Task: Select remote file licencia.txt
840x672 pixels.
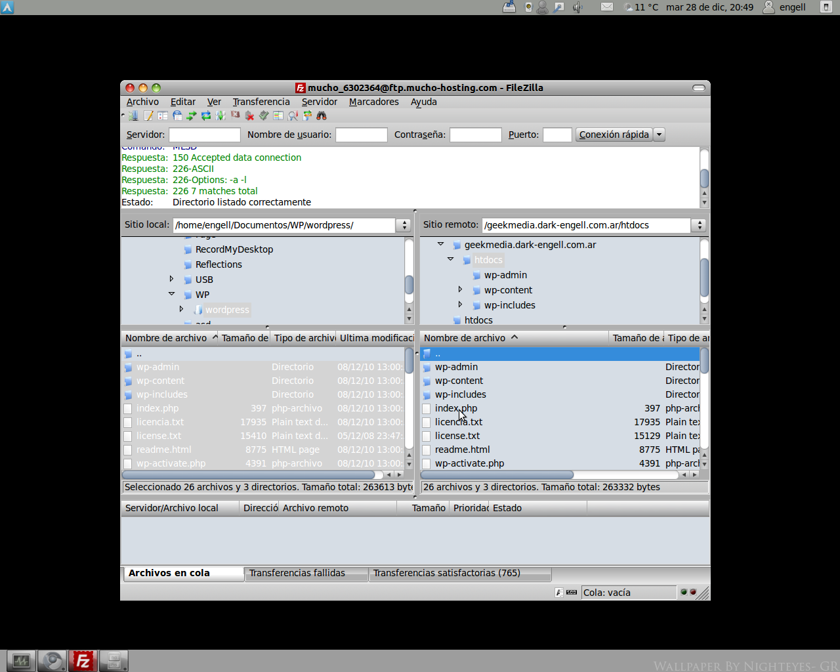Action: point(560,422)
